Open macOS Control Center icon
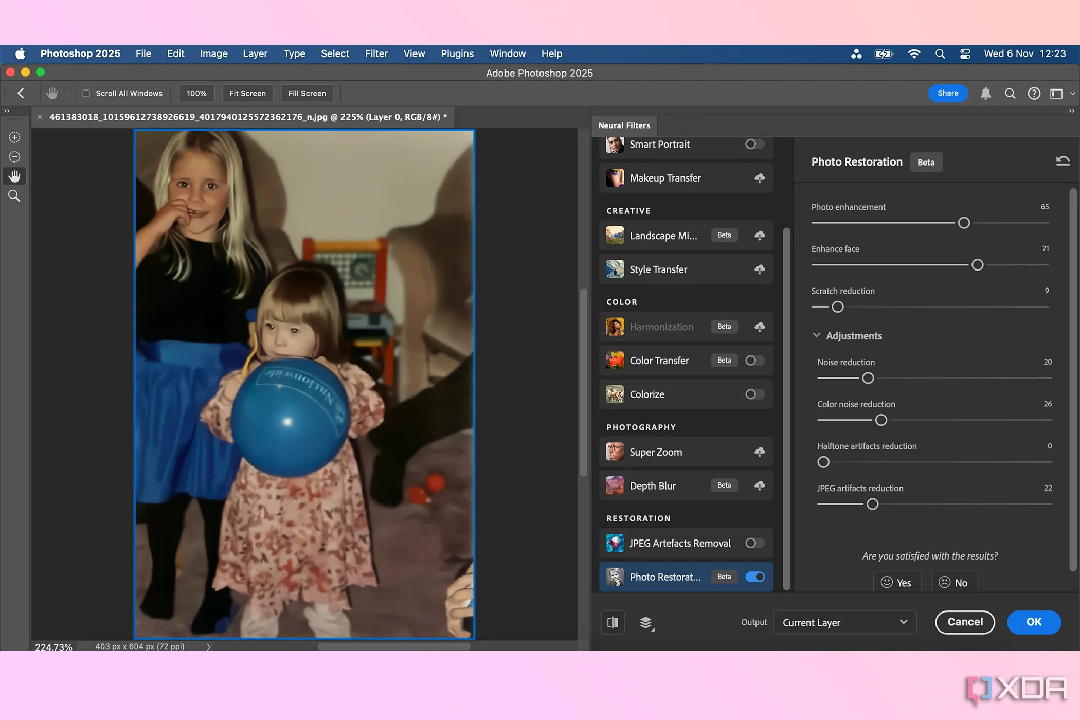The image size is (1080, 720). tap(965, 53)
